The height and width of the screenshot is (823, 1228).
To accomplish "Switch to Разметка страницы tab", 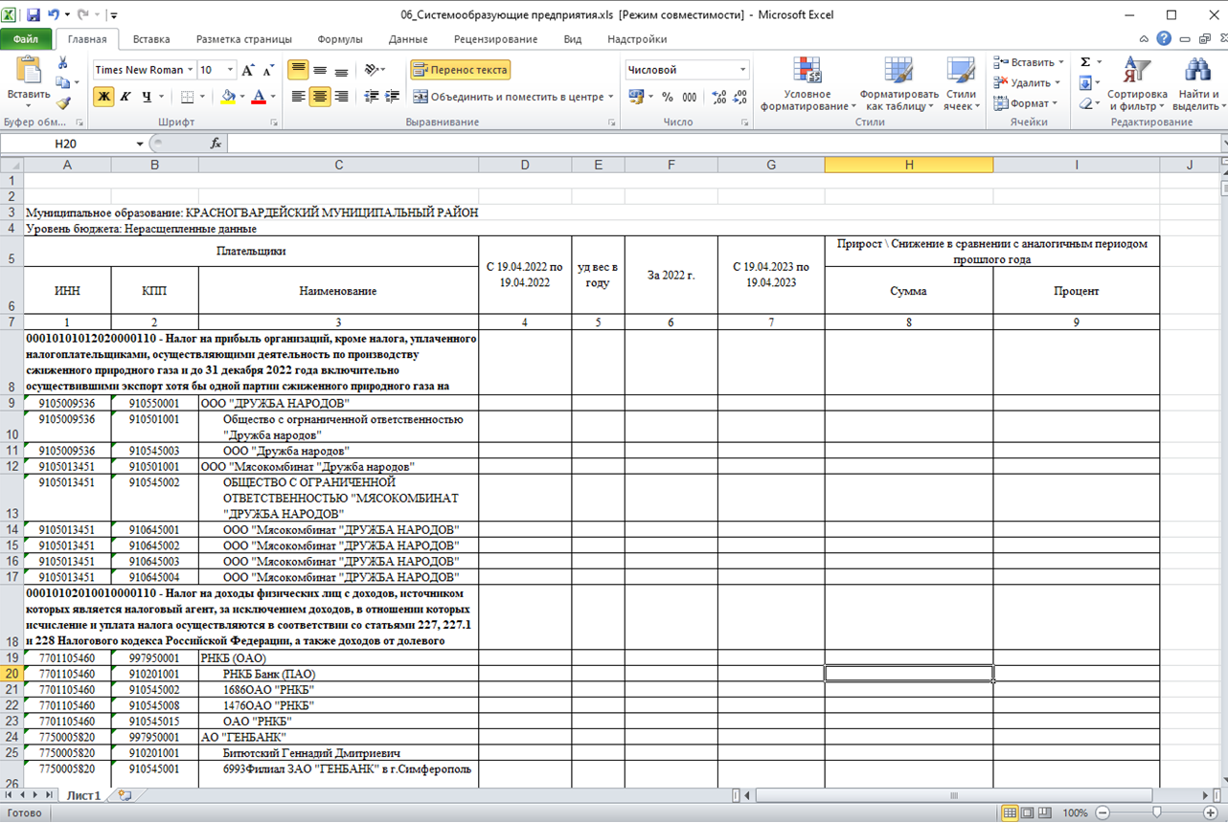I will [x=244, y=39].
